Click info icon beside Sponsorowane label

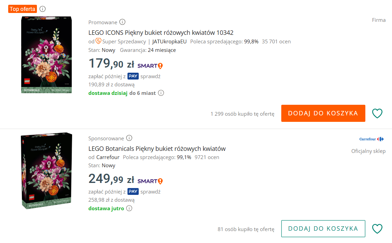point(129,138)
